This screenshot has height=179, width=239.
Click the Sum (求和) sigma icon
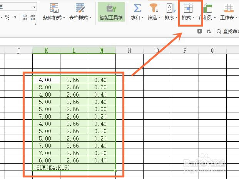pos(137,8)
